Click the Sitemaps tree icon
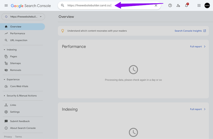The height and width of the screenshot is (139, 213). 6,63
